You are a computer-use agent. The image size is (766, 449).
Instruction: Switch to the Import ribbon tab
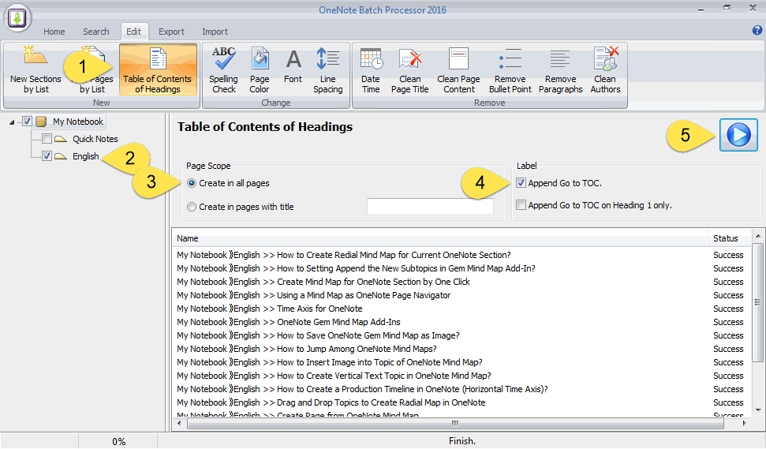click(x=215, y=32)
